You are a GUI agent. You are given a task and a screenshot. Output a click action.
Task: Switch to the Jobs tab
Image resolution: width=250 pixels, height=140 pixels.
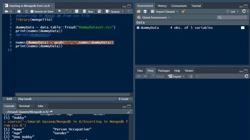coord(40,106)
